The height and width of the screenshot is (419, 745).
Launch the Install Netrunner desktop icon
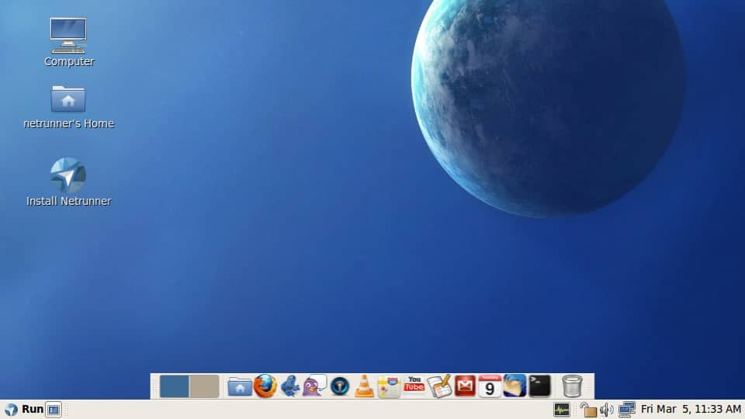68,175
